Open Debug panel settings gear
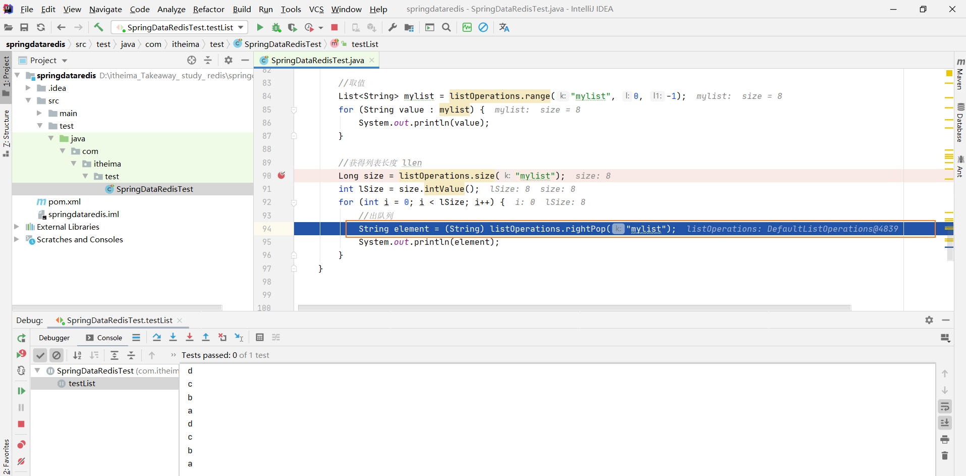Image resolution: width=966 pixels, height=476 pixels. (x=929, y=320)
